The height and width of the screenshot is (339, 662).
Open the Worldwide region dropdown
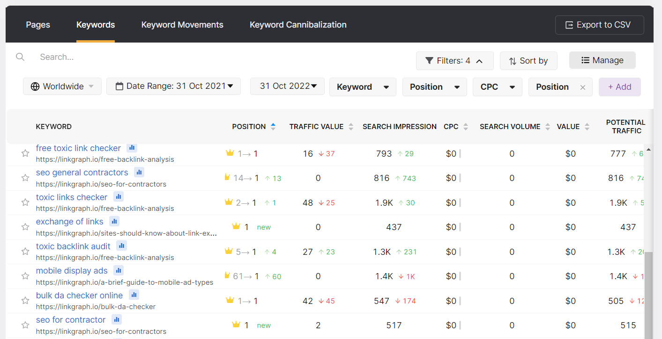[x=62, y=87]
